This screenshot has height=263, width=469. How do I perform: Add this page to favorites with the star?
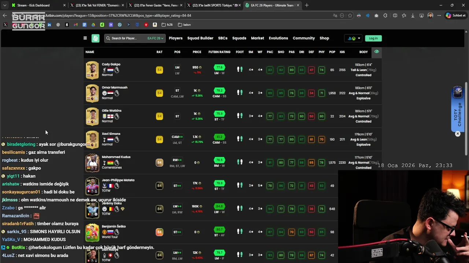pyautogui.click(x=350, y=15)
